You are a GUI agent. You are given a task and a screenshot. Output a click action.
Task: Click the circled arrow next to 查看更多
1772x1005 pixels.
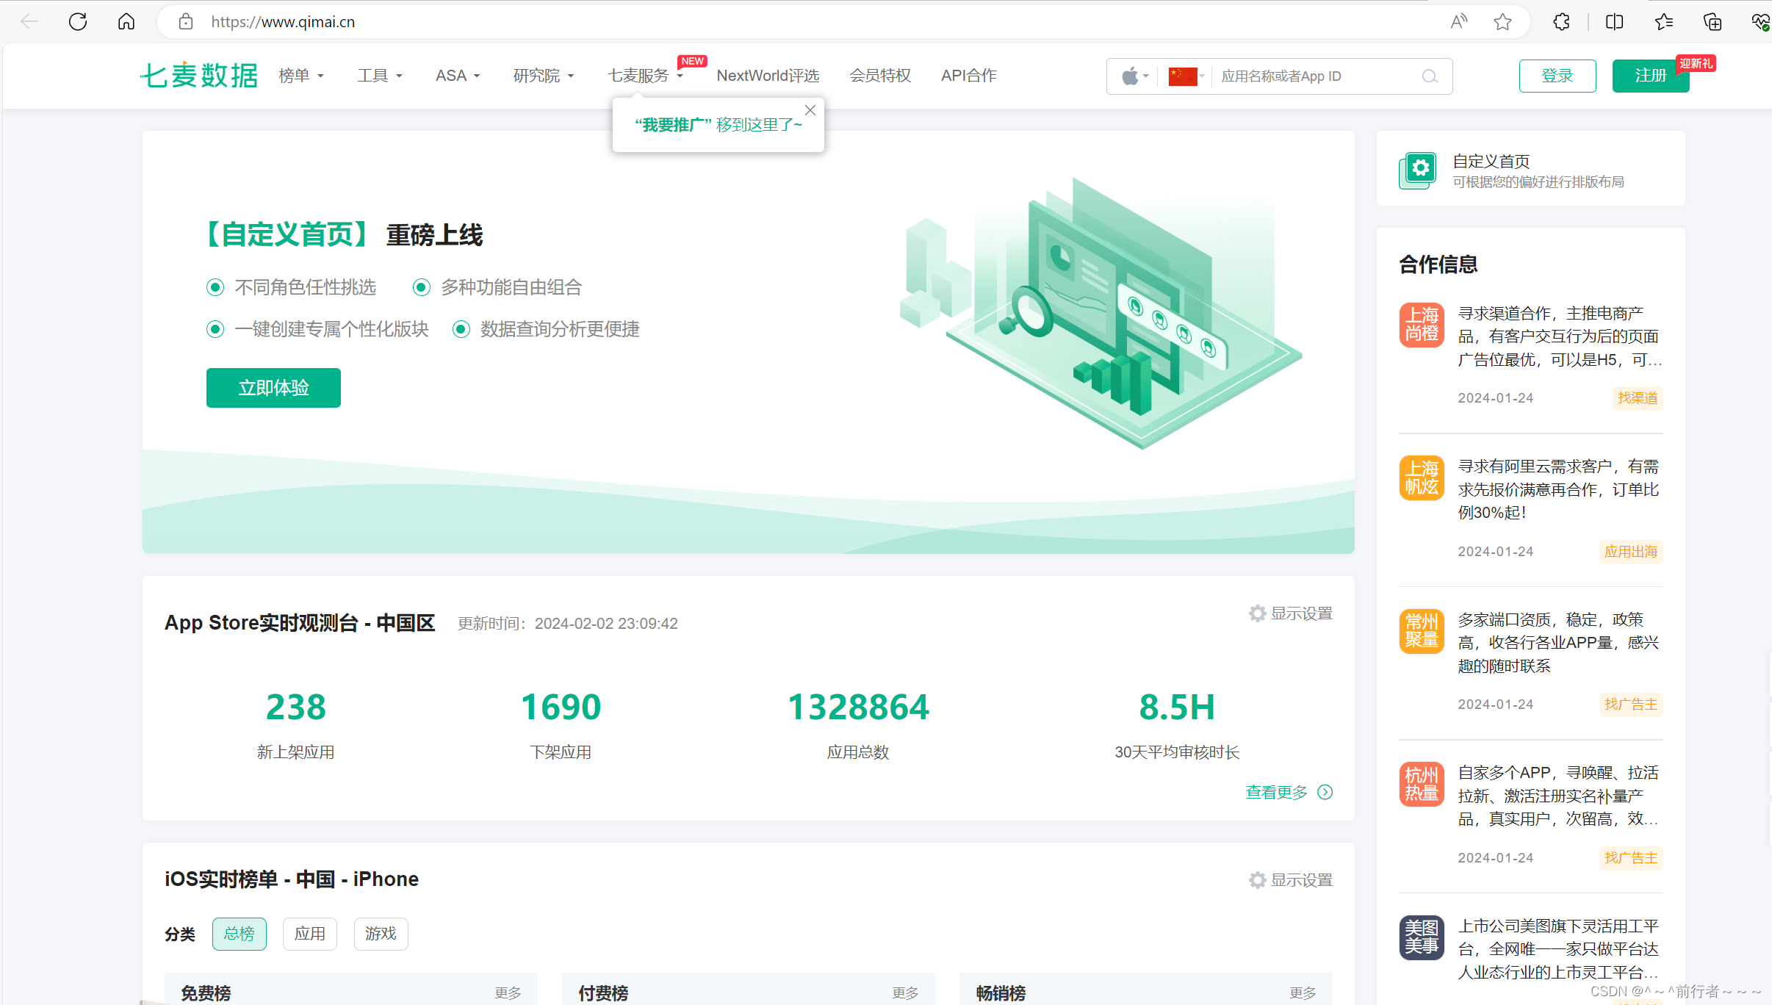point(1325,792)
